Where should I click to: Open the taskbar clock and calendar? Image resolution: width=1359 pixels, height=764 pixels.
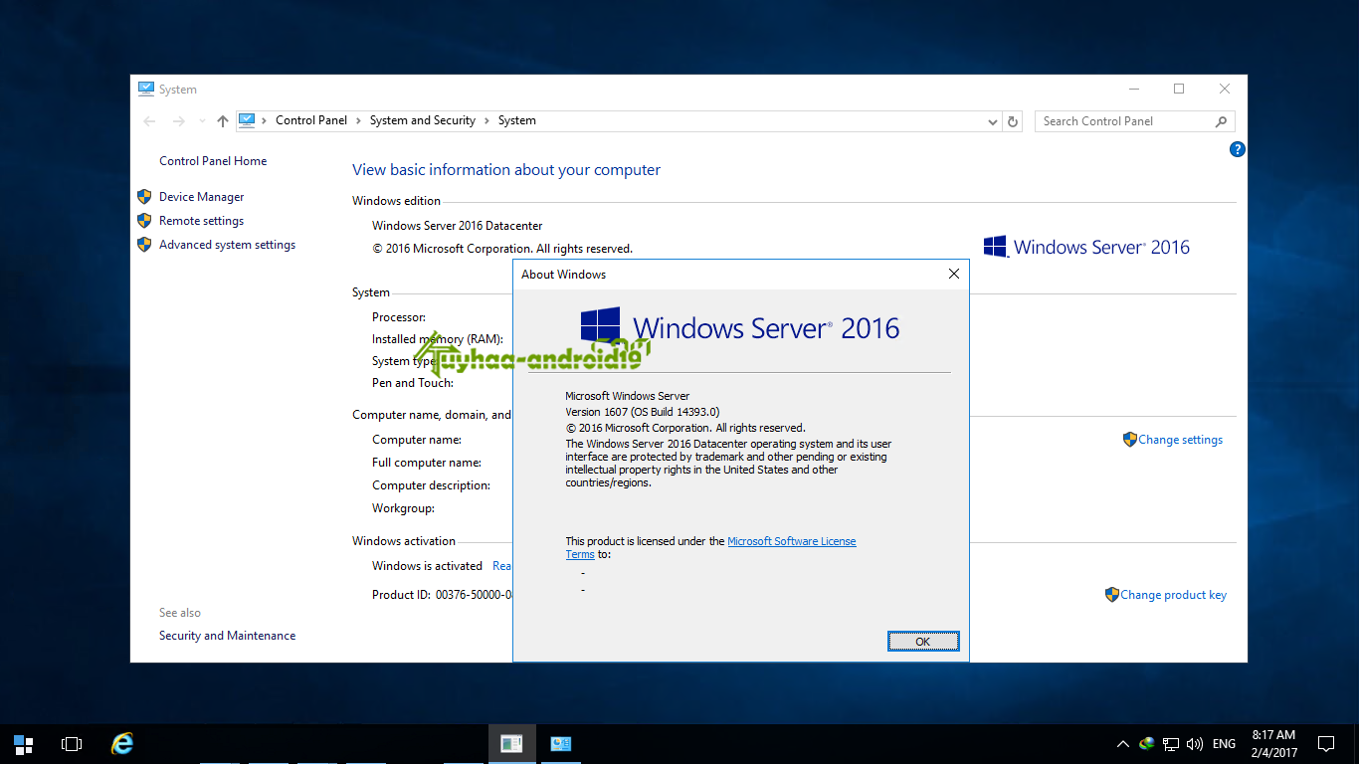coord(1273,744)
